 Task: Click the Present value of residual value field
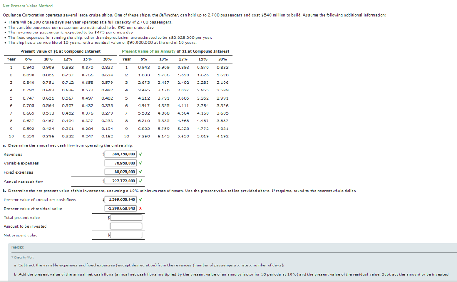[x=120, y=208]
